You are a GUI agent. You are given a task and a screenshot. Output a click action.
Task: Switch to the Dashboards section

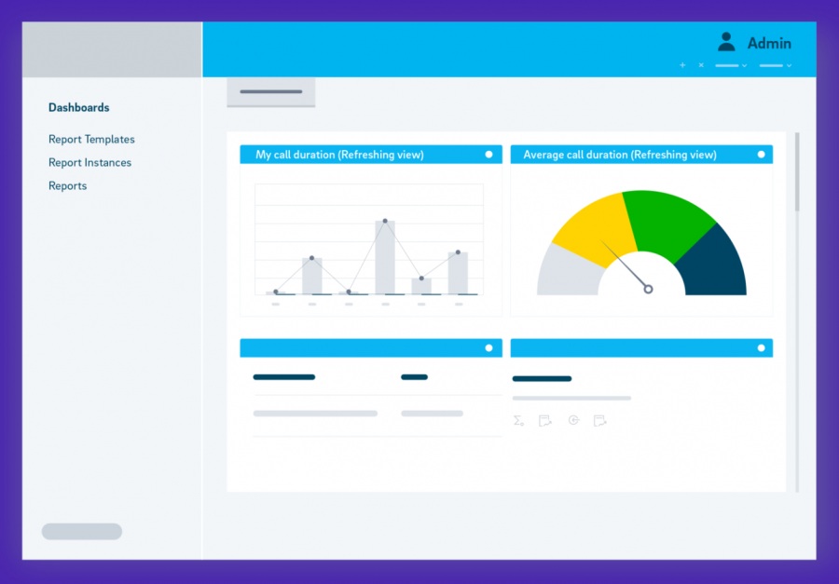pos(79,107)
